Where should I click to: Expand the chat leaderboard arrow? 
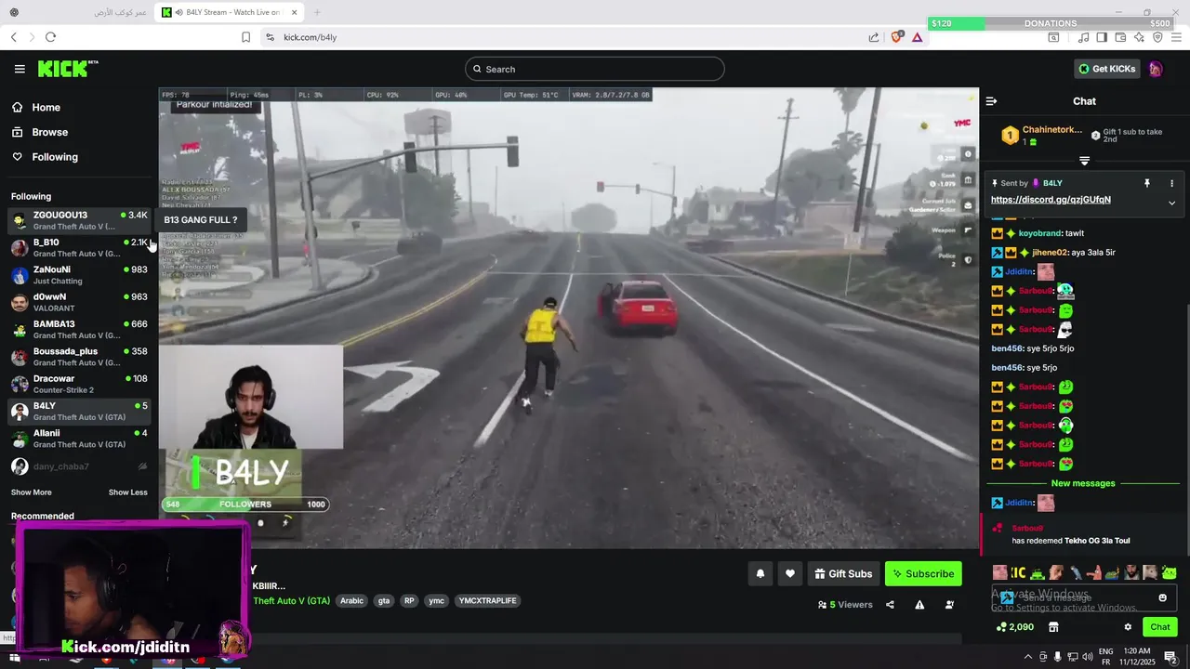tap(1084, 161)
